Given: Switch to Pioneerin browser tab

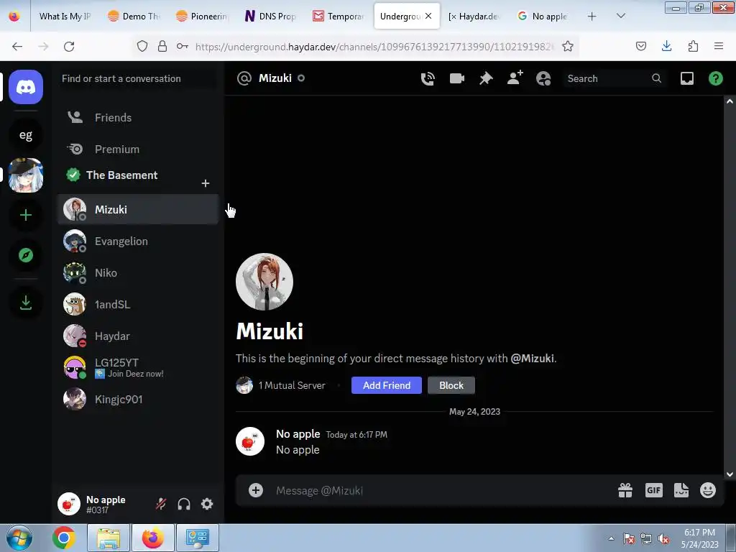Looking at the screenshot, I should (x=202, y=17).
